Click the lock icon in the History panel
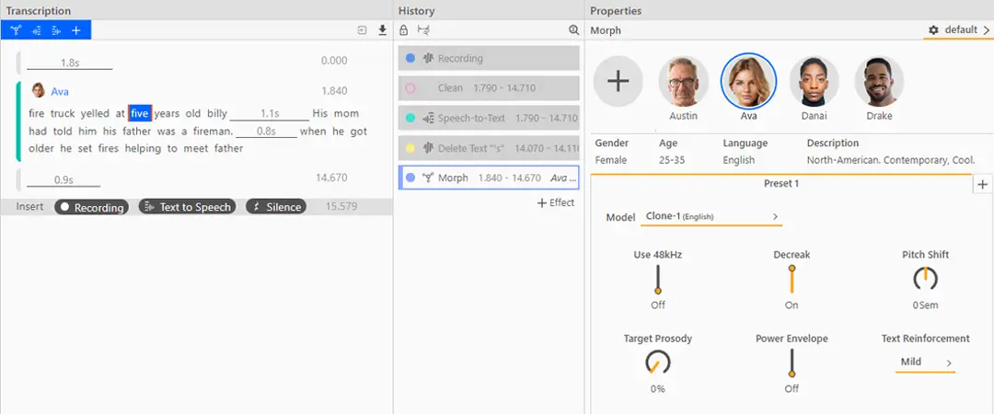 pyautogui.click(x=404, y=30)
